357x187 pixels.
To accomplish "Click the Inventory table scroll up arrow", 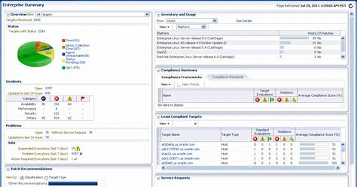I will [x=343, y=38].
